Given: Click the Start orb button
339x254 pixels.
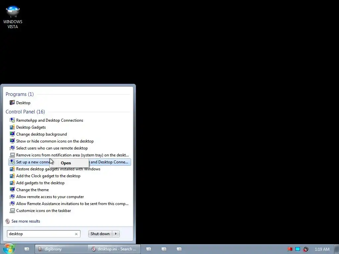Looking at the screenshot, I should [x=9, y=249].
